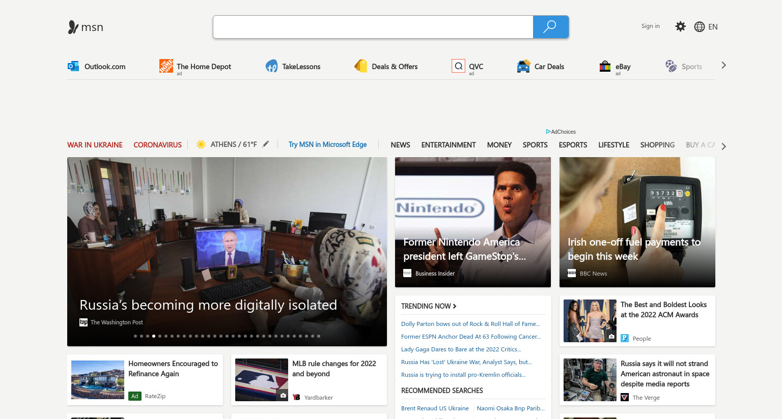This screenshot has width=782, height=419.
Task: Select the active fourth carousel dot
Action: 154,336
